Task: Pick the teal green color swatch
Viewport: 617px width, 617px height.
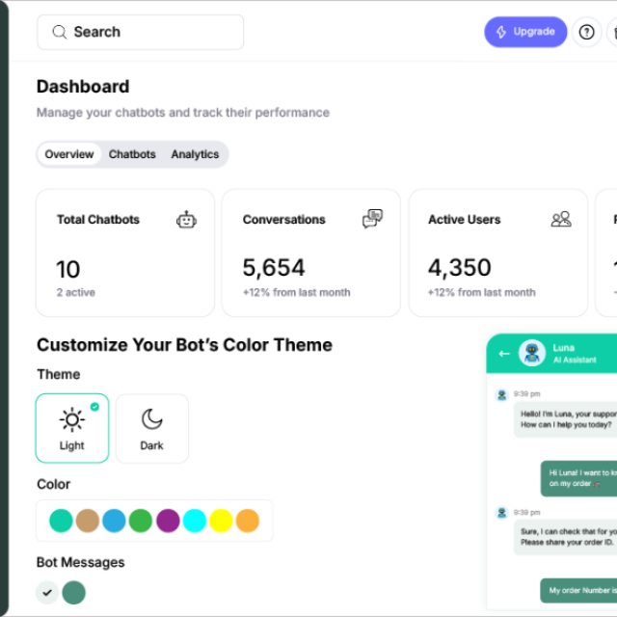Action: [61, 521]
